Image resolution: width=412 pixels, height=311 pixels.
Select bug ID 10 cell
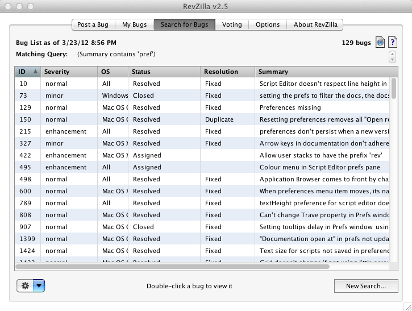point(28,84)
